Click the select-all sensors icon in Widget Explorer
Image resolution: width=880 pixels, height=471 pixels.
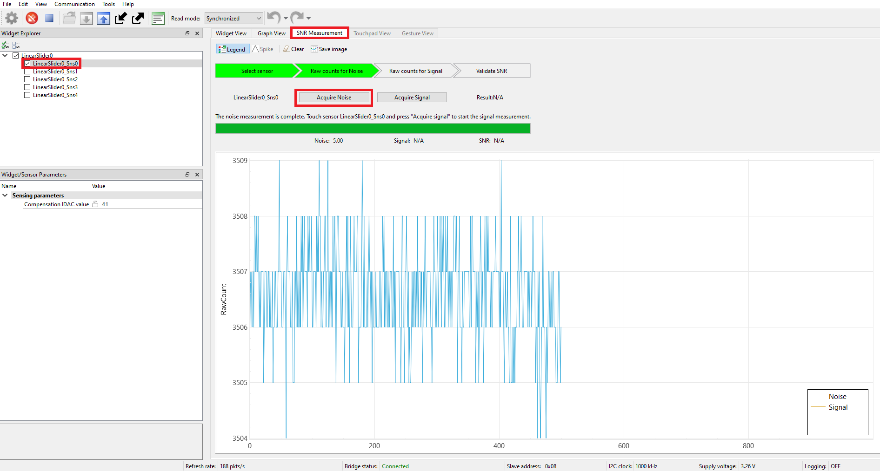pos(6,45)
